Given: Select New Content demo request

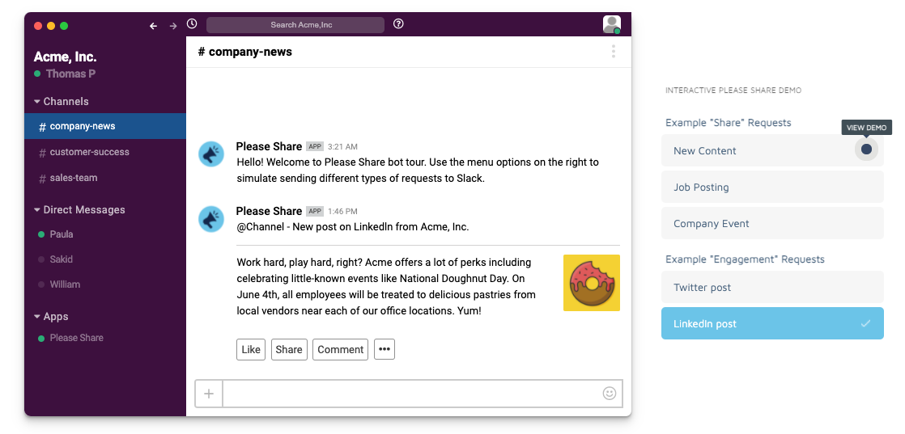Looking at the screenshot, I should [772, 150].
